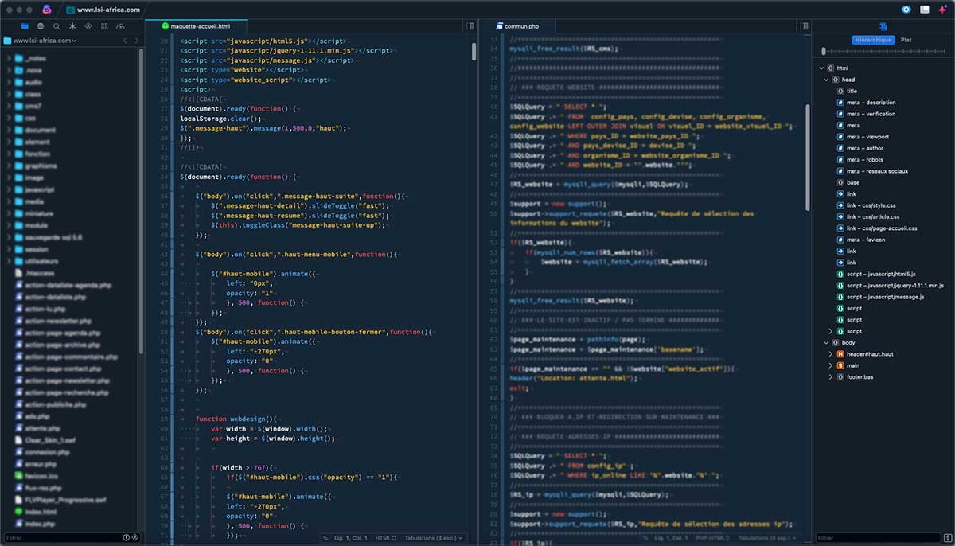
Task: Collapse the head node in symbols
Action: click(828, 80)
